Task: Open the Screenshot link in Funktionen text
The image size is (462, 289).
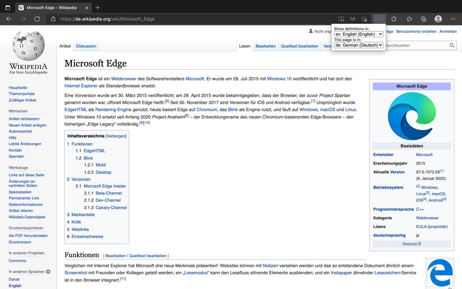Action: pyautogui.click(x=76, y=273)
